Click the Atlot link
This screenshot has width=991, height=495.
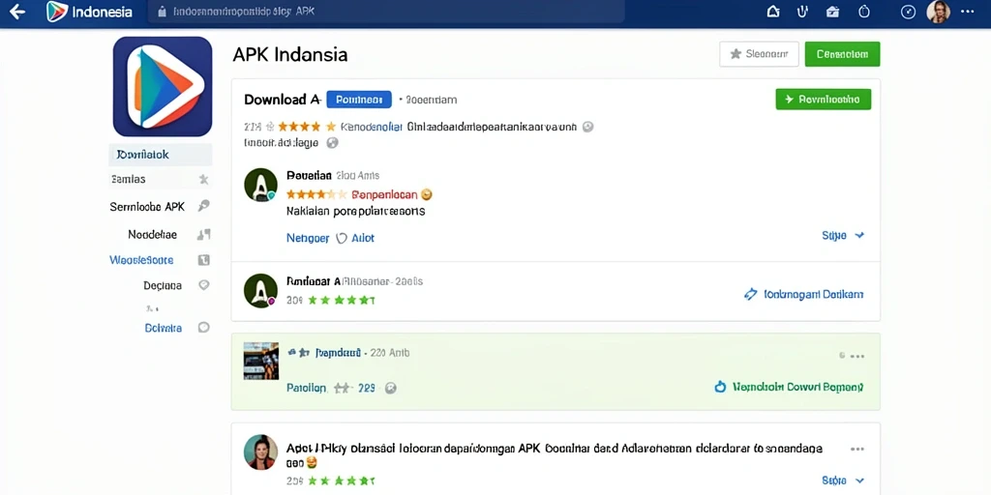[363, 238]
